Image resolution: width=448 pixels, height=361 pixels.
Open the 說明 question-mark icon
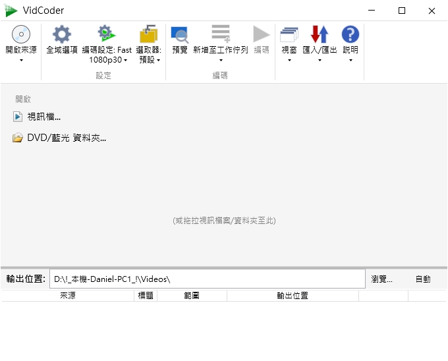pos(350,34)
